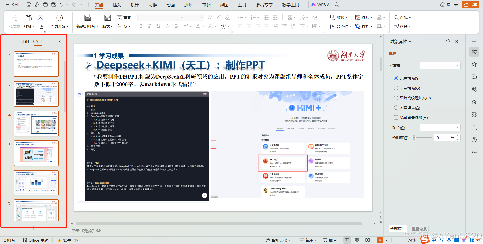Pin the Object Properties panel
This screenshot has height=244, width=483.
448,42
